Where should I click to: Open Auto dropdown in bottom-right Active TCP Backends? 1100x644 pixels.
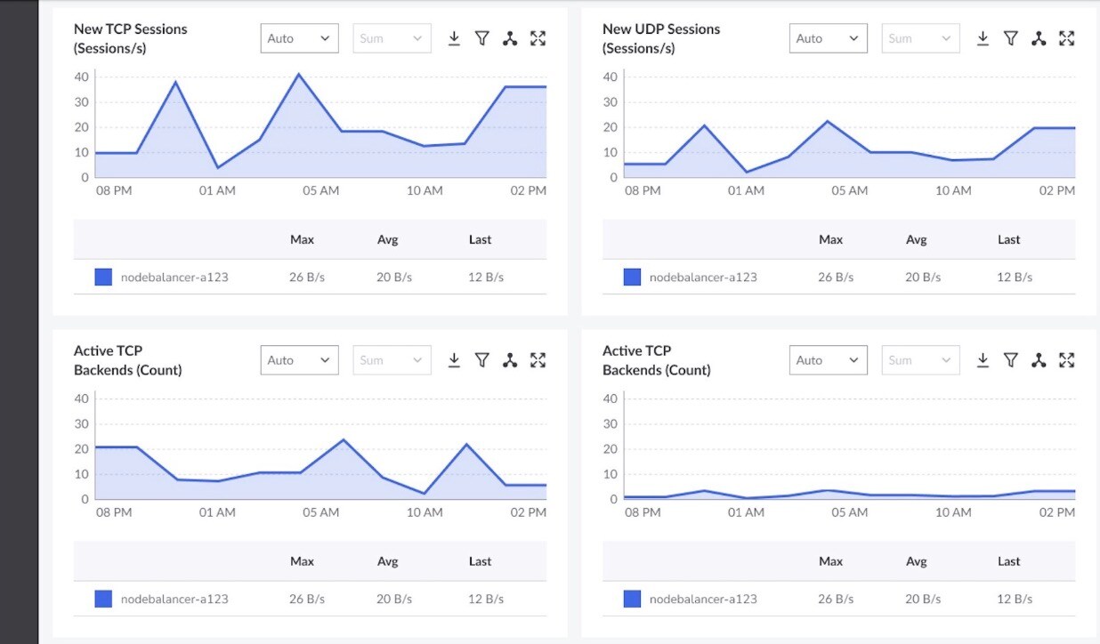[828, 360]
